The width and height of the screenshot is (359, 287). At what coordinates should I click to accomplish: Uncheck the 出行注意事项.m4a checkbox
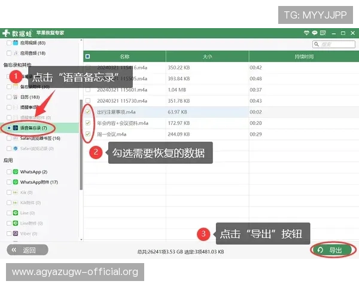tap(88, 112)
